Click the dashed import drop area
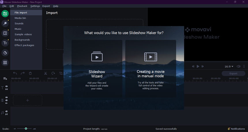 click(95, 34)
